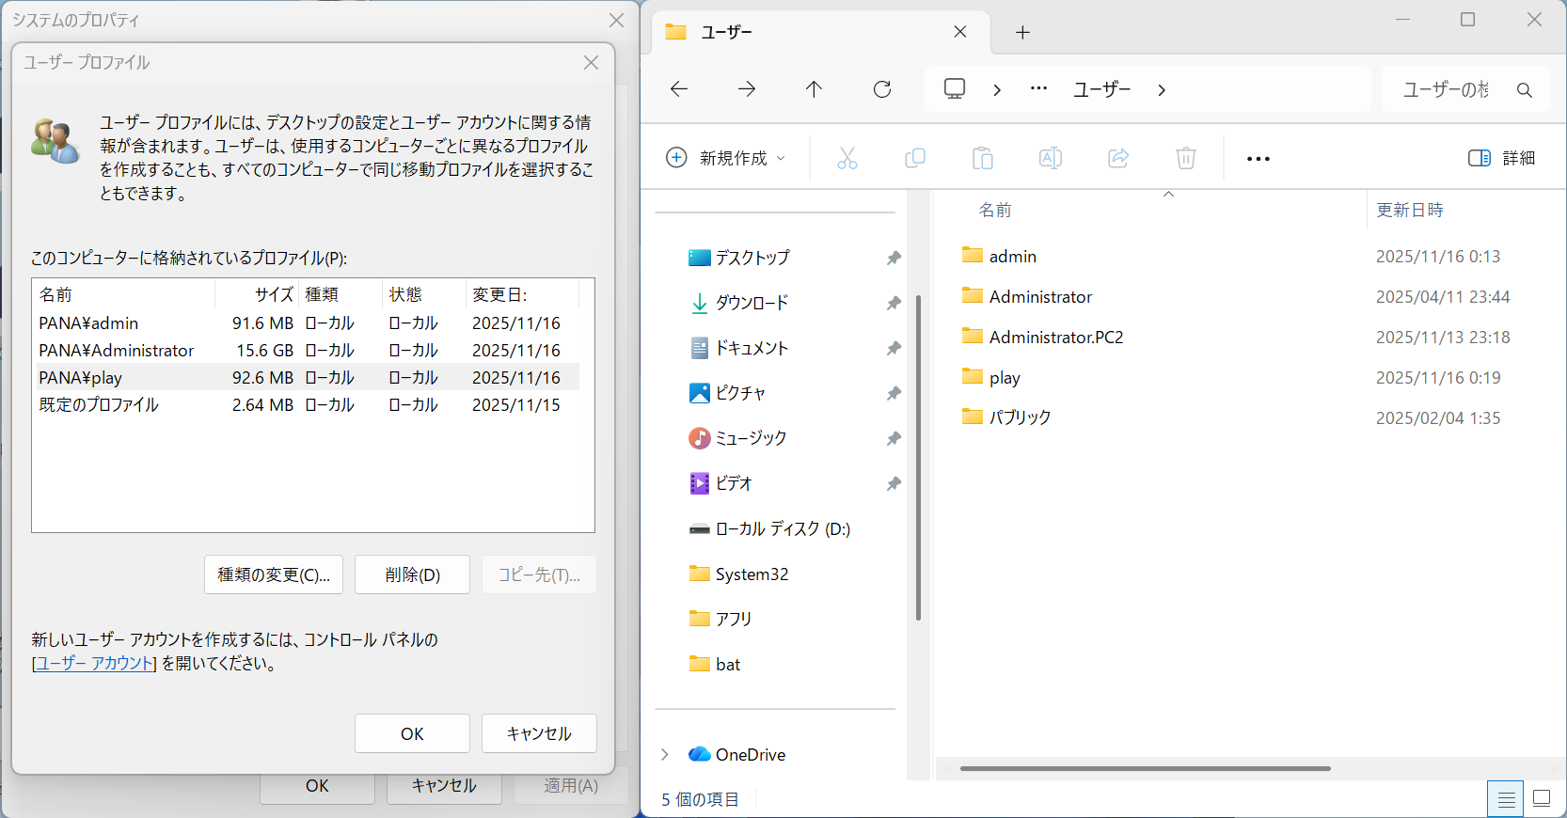Switch to details list view in status bar
This screenshot has width=1567, height=818.
pos(1505,799)
